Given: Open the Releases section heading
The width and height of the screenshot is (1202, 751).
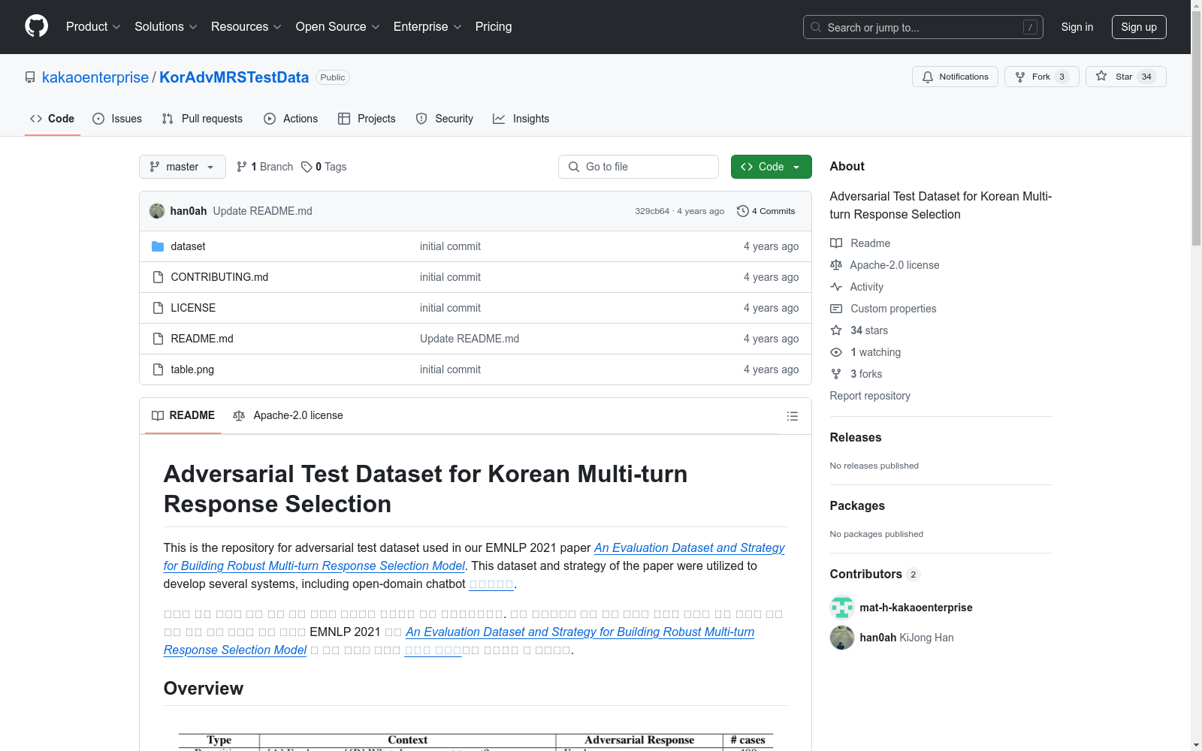Looking at the screenshot, I should [x=856, y=437].
